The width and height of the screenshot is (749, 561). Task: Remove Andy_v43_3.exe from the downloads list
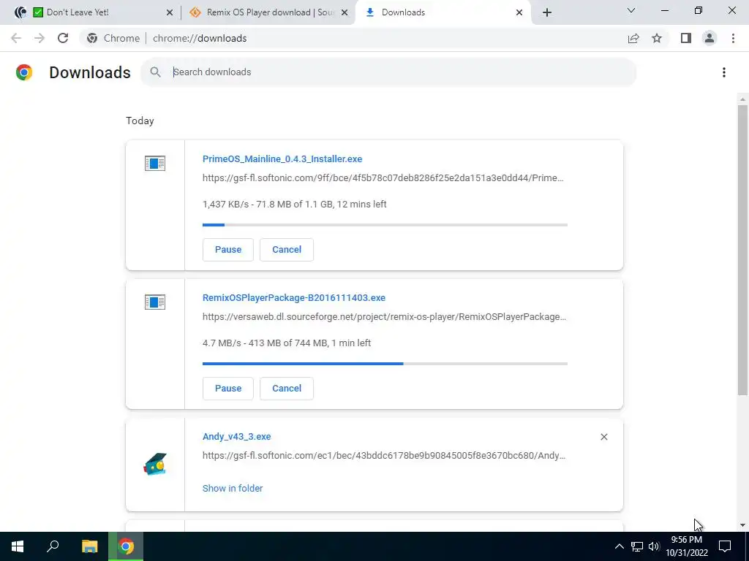(x=603, y=437)
